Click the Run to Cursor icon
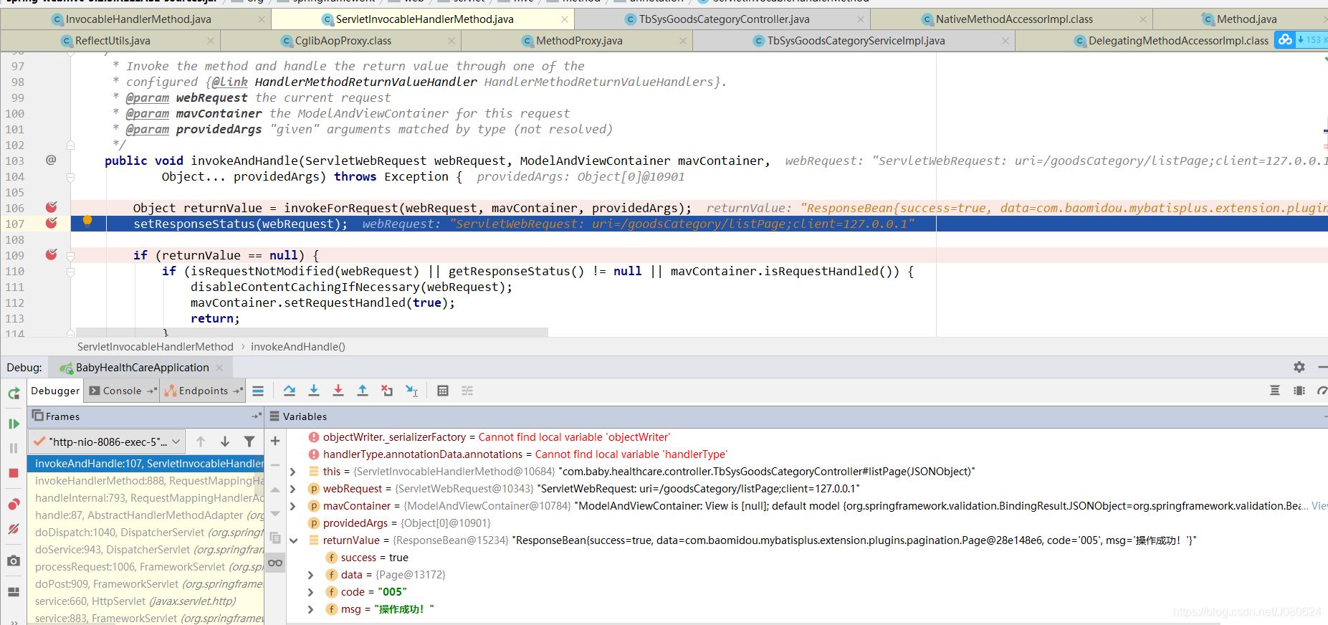Screen dimensions: 1328x625 pyautogui.click(x=411, y=391)
